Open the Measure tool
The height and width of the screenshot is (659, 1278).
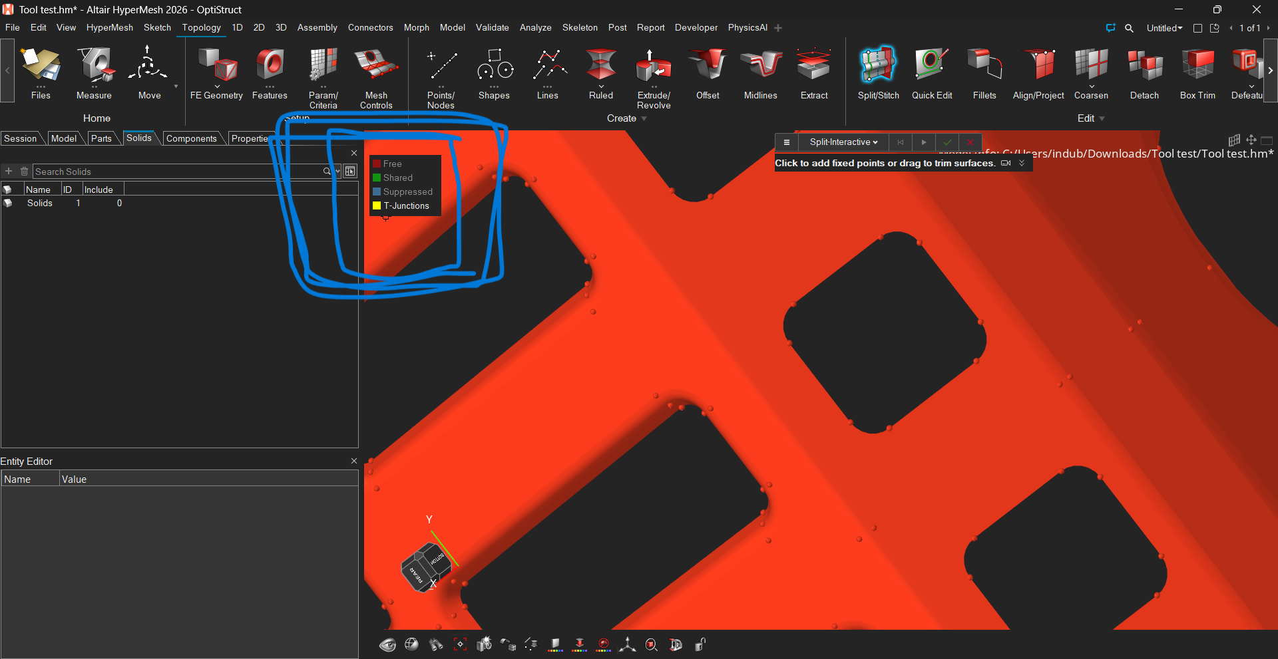[x=94, y=73]
